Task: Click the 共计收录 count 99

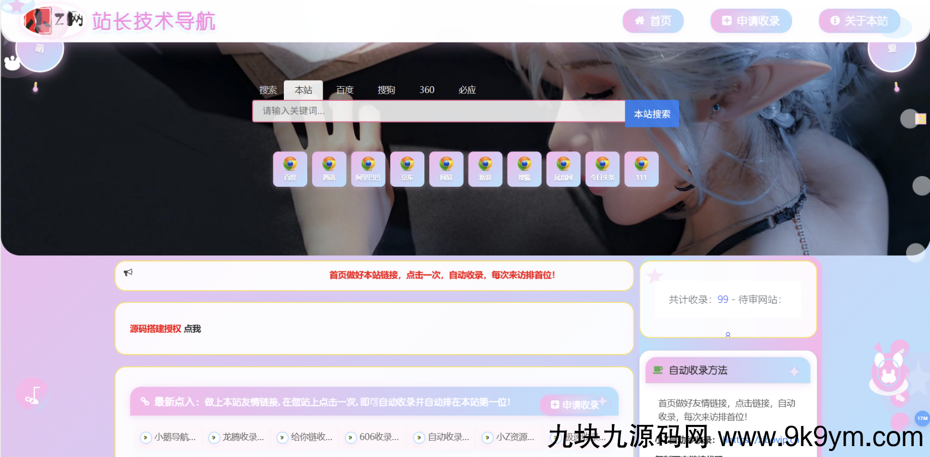Action: pyautogui.click(x=723, y=300)
